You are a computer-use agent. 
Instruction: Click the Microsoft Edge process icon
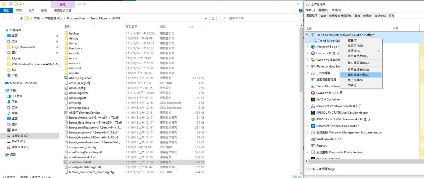(x=313, y=46)
